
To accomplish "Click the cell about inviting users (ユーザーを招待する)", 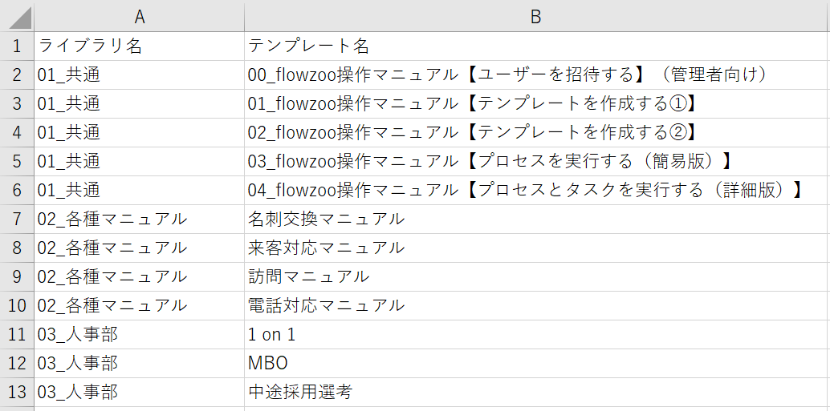I will (509, 75).
